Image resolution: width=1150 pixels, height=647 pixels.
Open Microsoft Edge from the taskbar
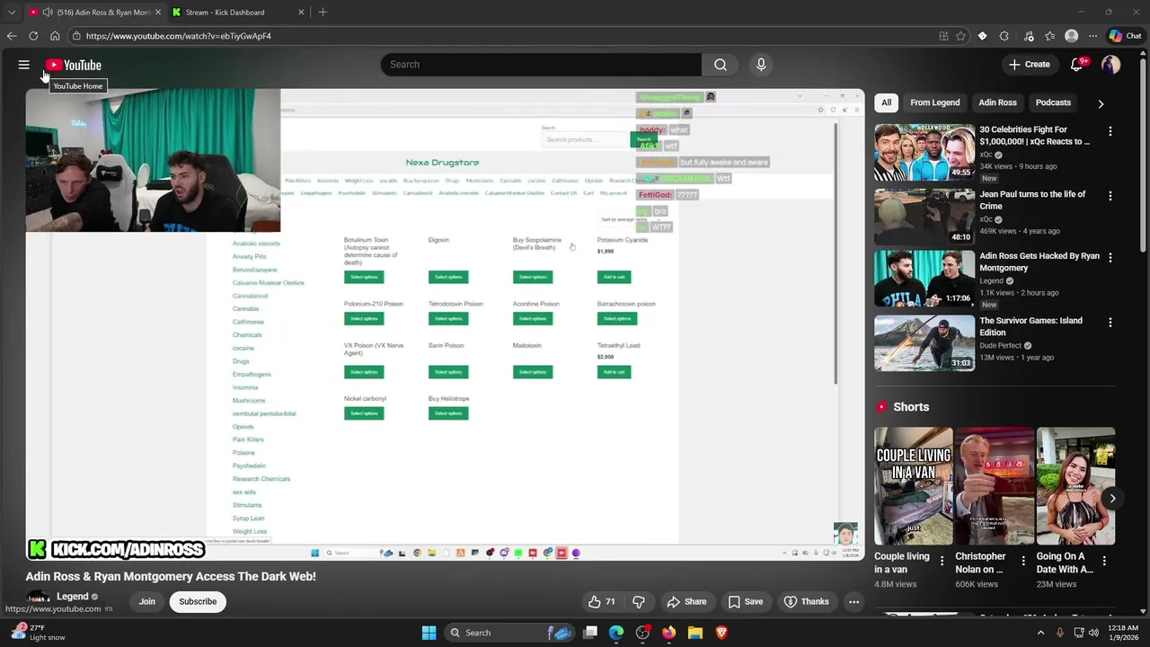616,633
